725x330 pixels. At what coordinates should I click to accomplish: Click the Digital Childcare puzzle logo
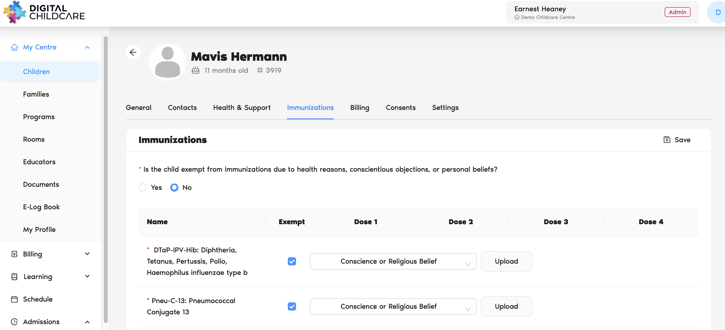14,12
